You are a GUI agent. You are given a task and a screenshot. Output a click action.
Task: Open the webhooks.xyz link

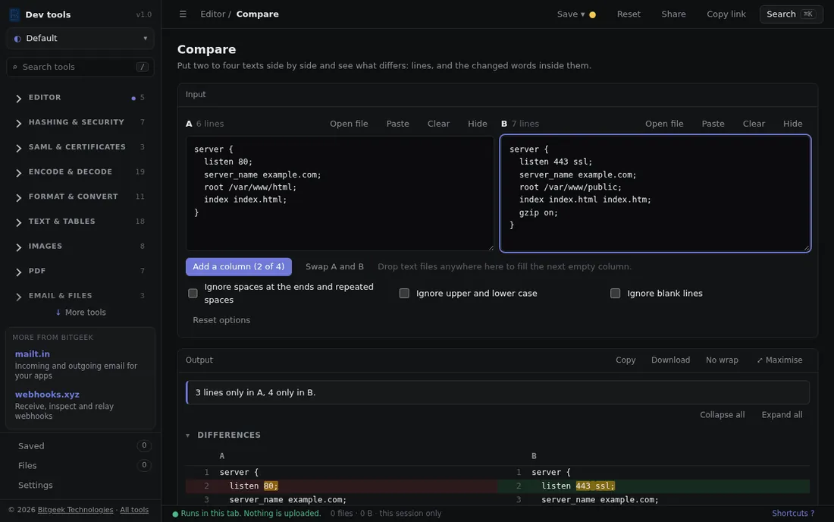pyautogui.click(x=47, y=395)
